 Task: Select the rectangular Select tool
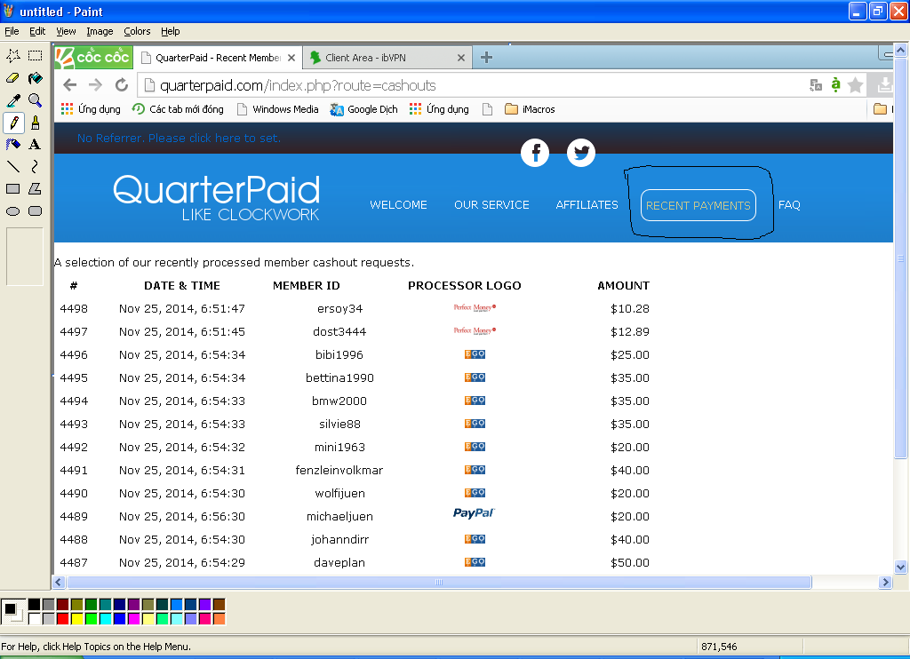tap(35, 56)
